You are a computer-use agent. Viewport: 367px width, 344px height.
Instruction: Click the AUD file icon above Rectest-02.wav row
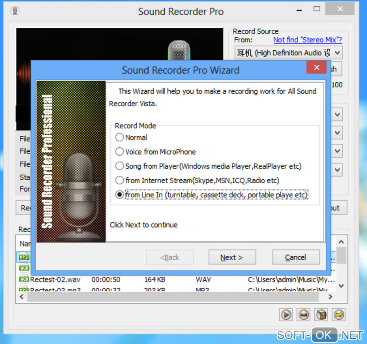(x=24, y=268)
